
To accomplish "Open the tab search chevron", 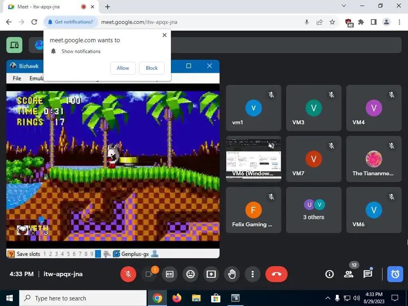I will (x=344, y=6).
